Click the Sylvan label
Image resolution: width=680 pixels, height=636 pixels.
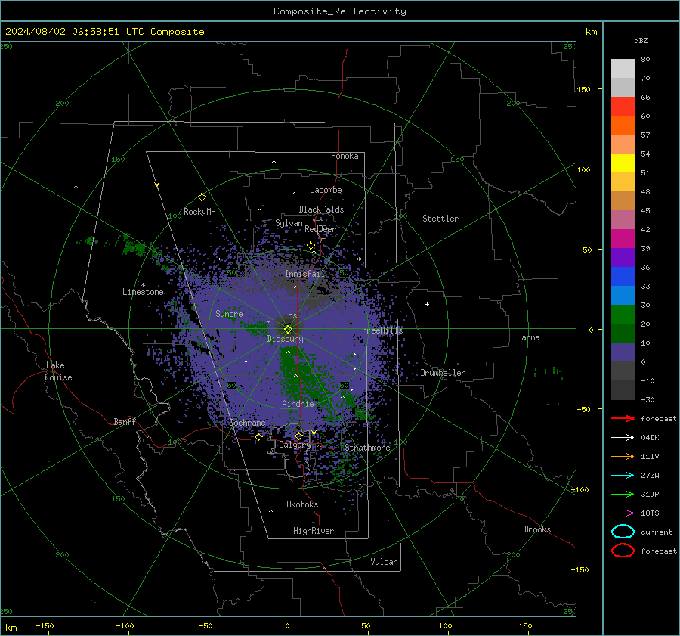[x=289, y=223]
